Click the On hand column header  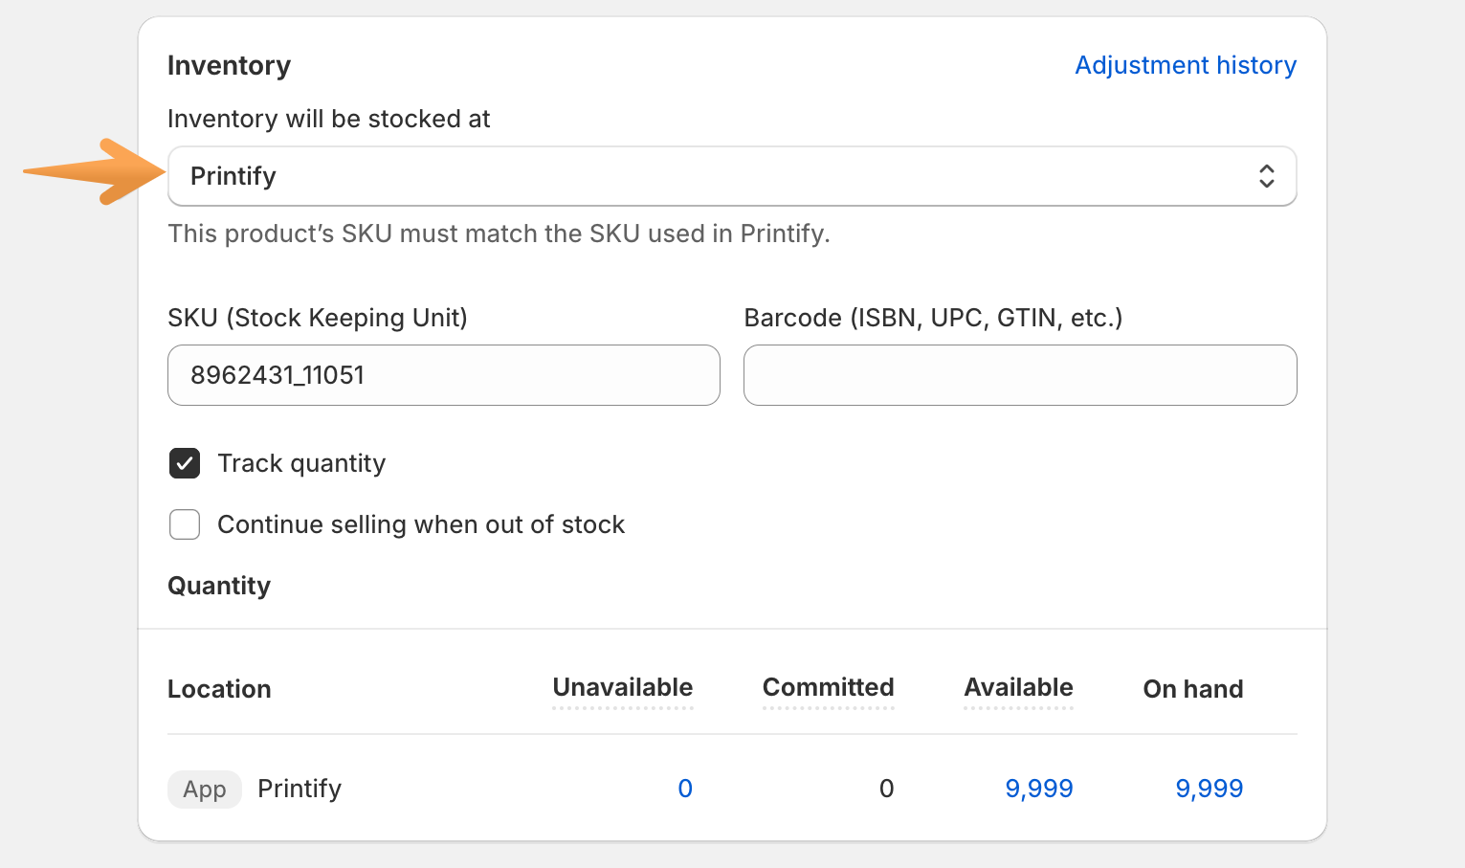click(x=1192, y=689)
